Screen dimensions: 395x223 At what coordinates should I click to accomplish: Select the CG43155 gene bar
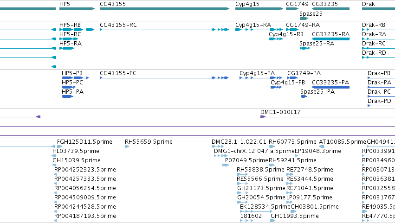coord(164,9)
